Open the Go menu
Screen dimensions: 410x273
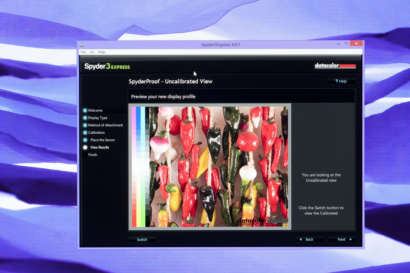coord(92,52)
